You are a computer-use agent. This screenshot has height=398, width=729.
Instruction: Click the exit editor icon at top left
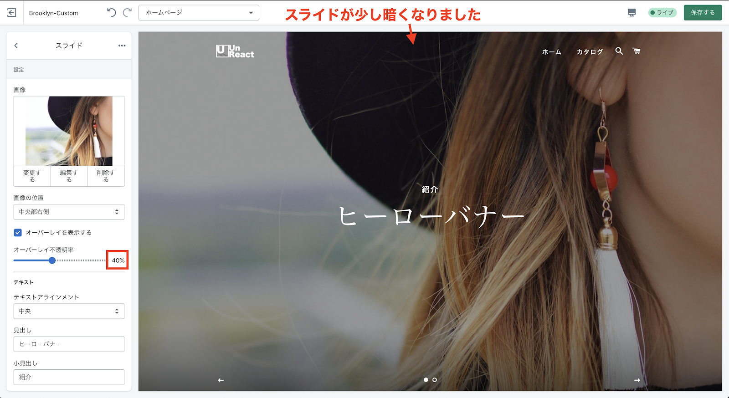(12, 13)
